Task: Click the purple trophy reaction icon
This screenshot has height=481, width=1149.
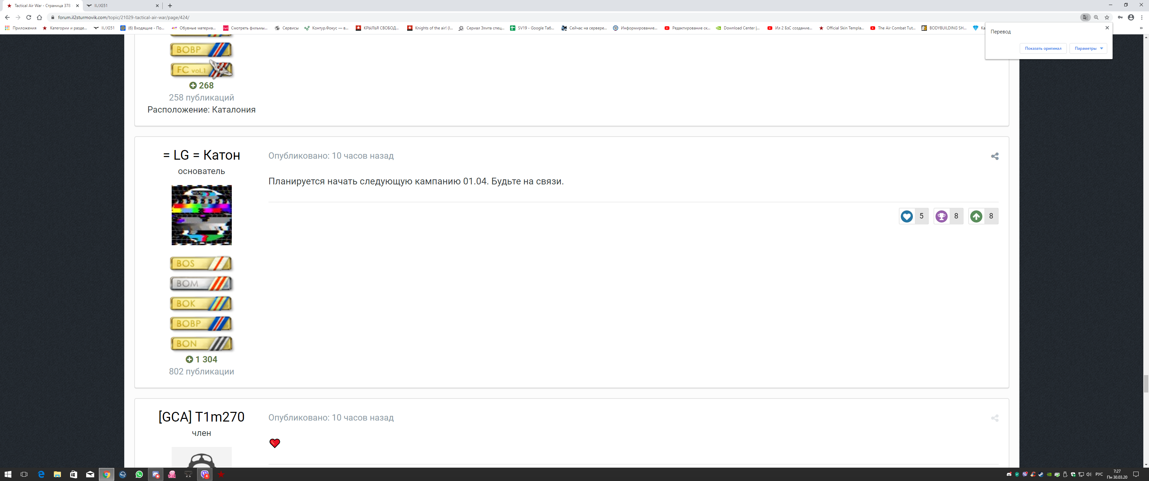Action: pyautogui.click(x=941, y=216)
